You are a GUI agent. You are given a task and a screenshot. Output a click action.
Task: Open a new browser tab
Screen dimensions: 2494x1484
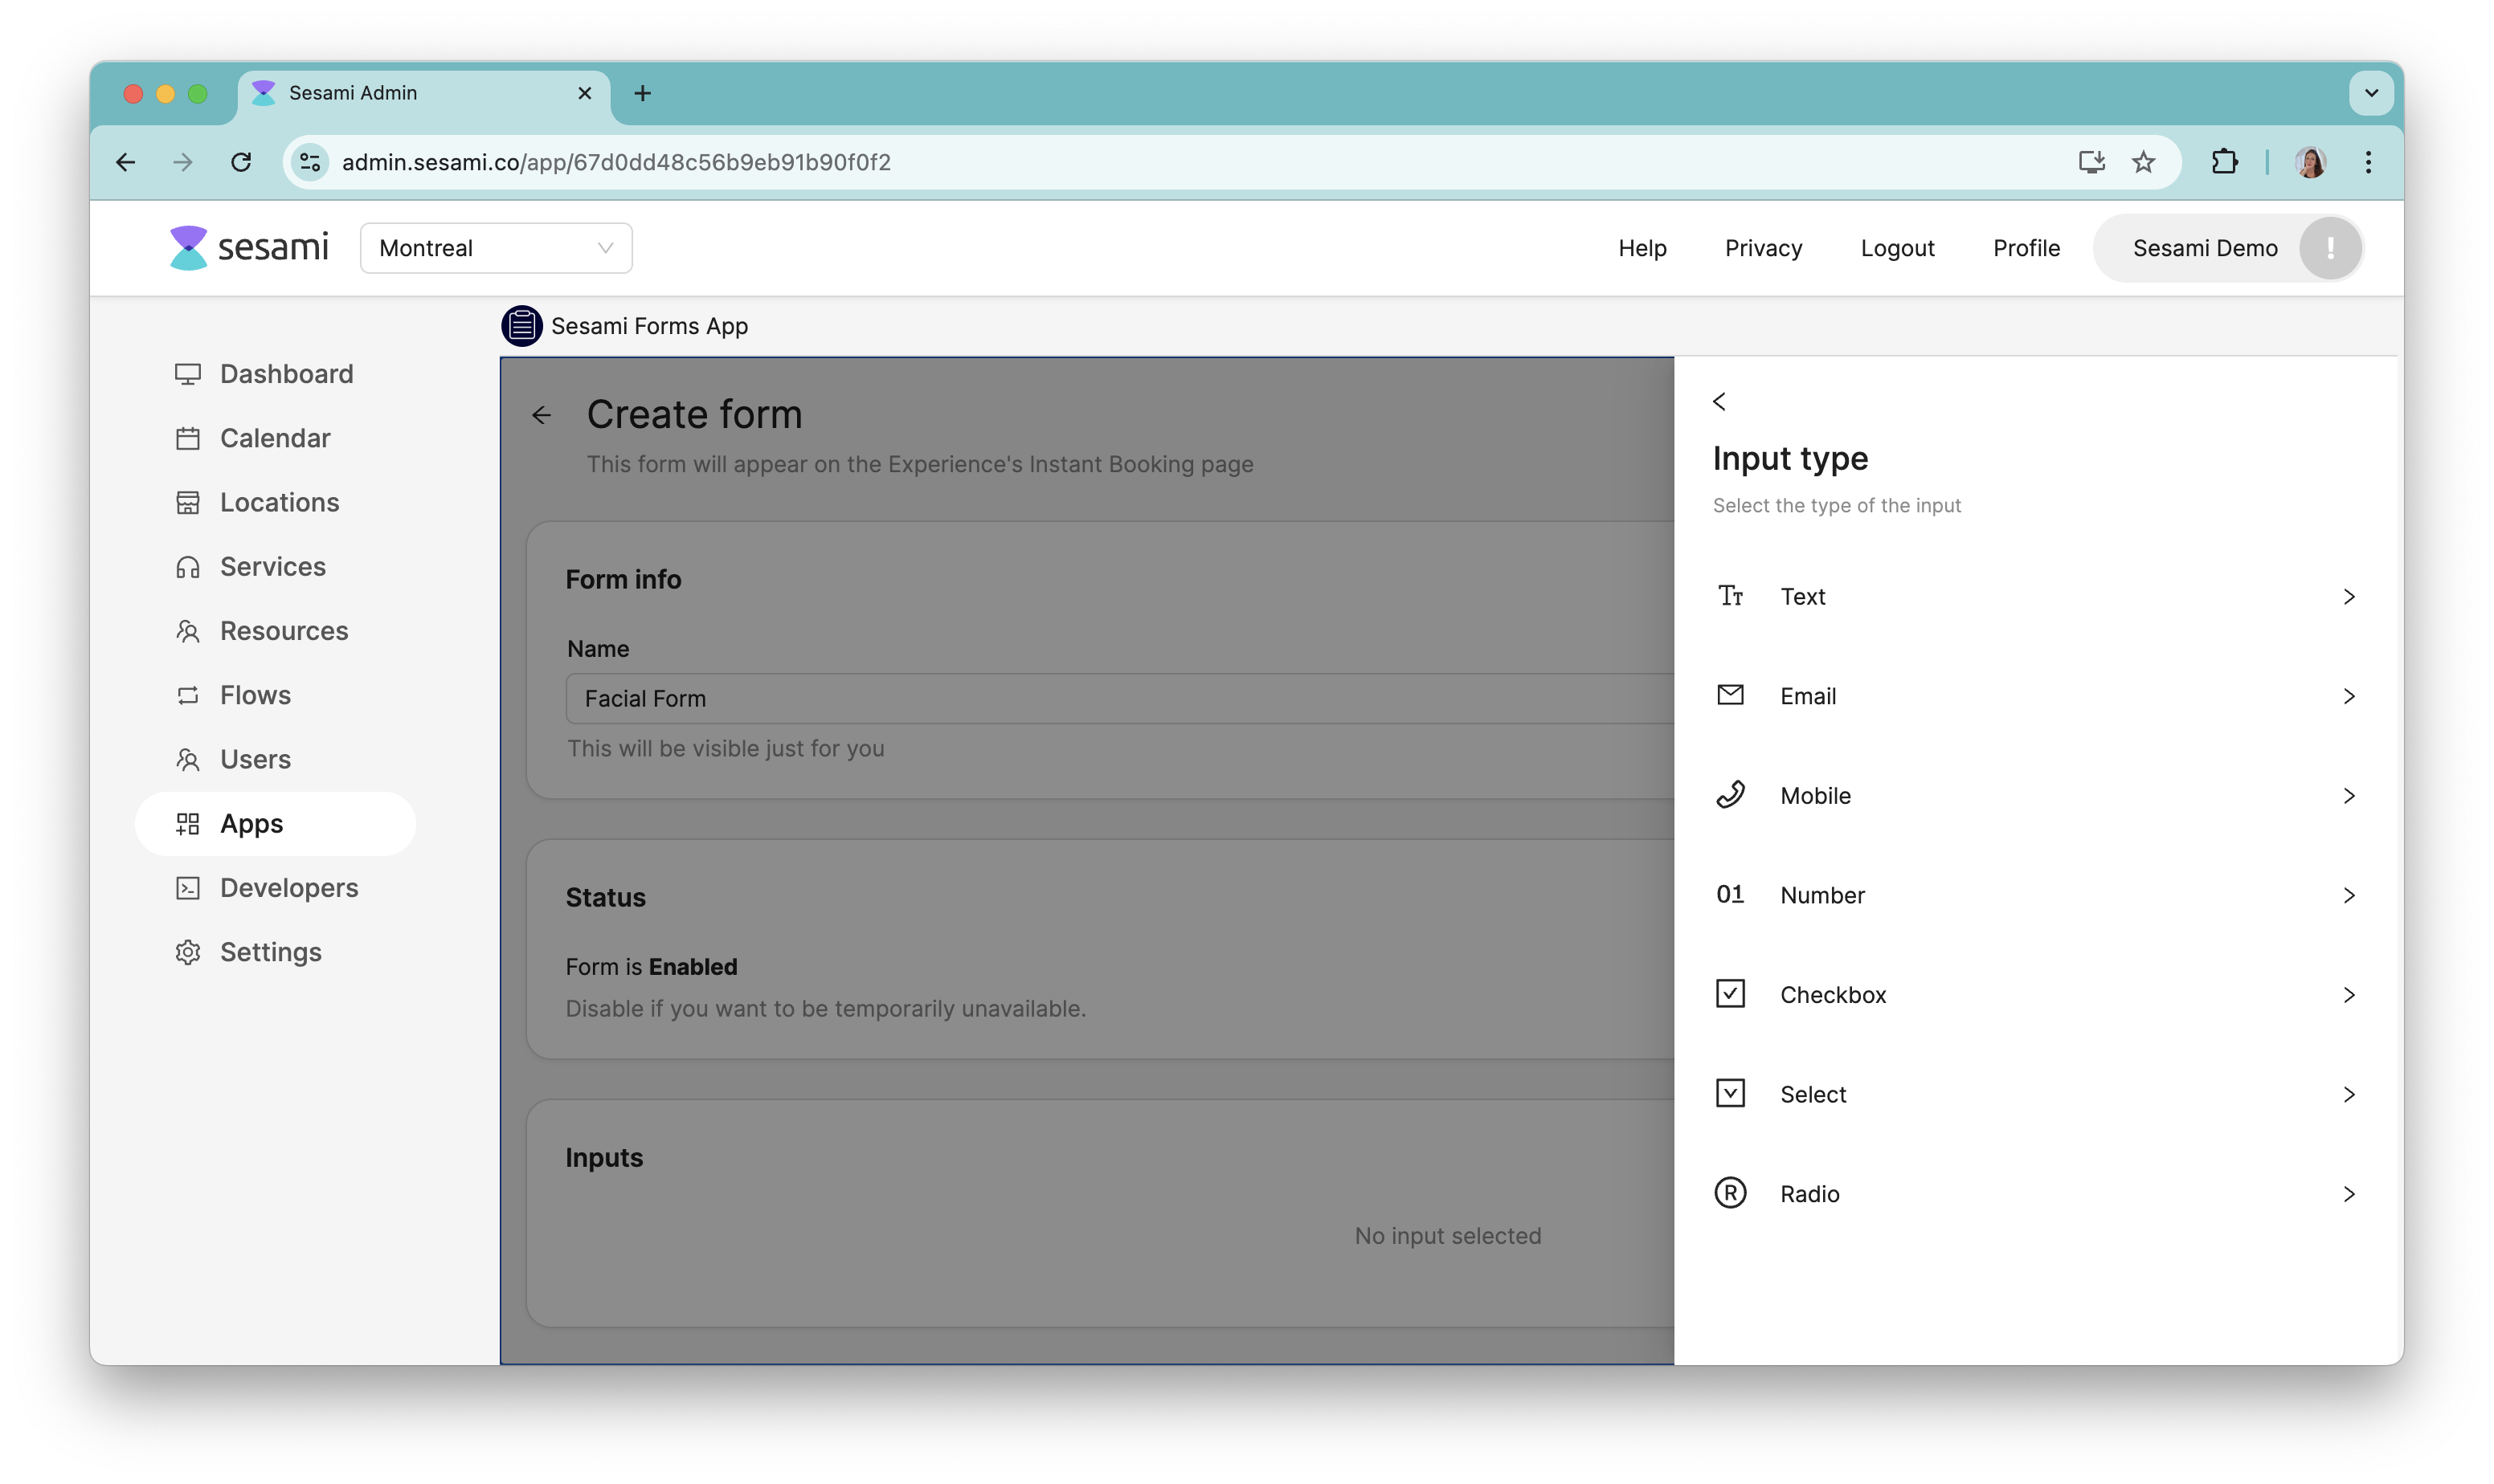pyautogui.click(x=642, y=93)
